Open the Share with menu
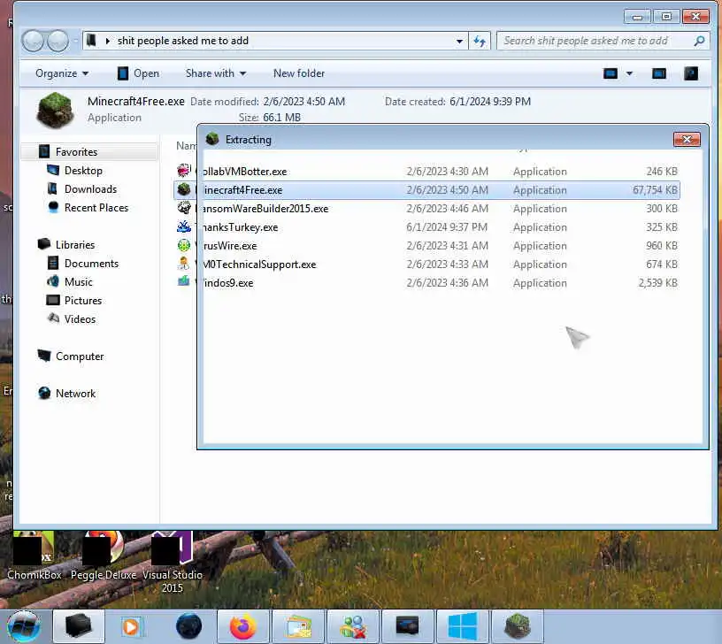 click(x=216, y=73)
